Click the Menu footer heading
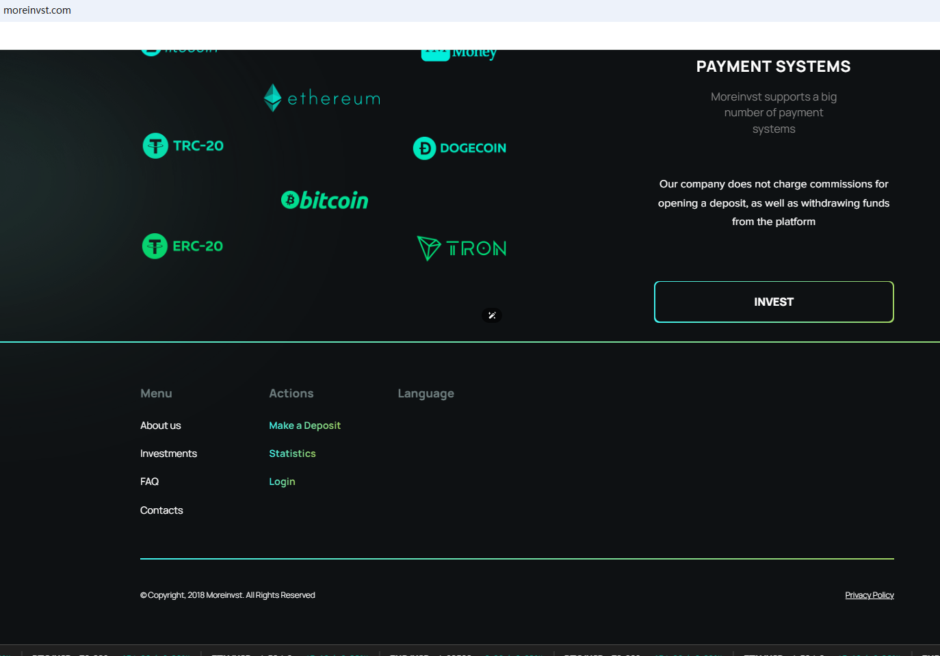Viewport: 940px width, 656px height. coord(156,393)
